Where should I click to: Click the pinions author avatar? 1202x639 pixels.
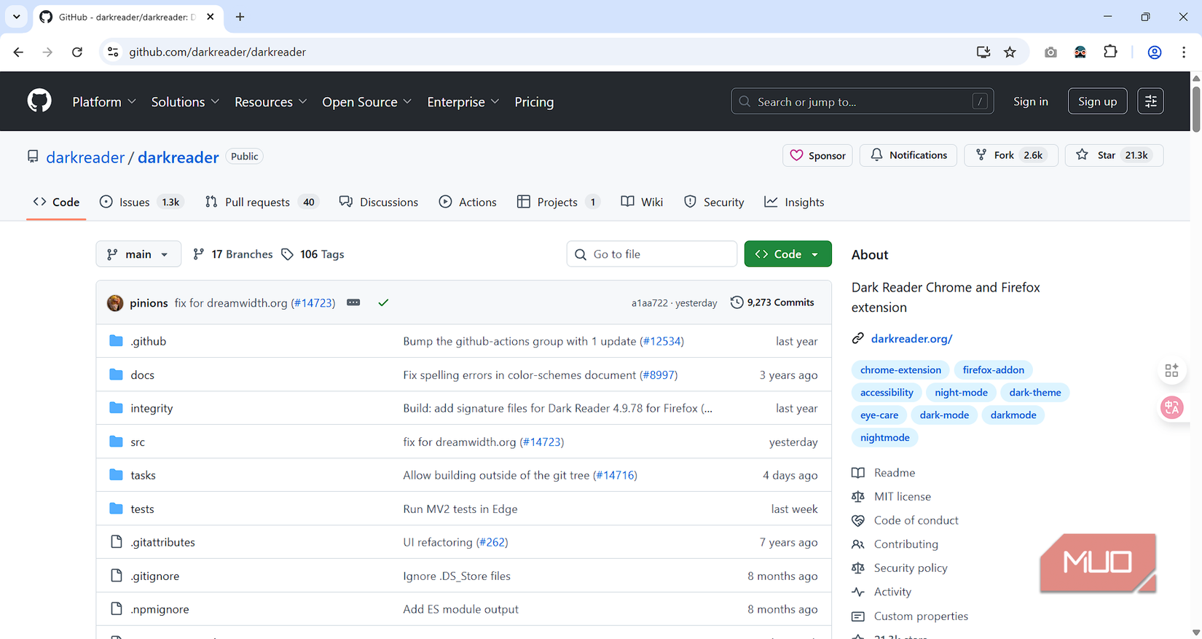tap(115, 303)
